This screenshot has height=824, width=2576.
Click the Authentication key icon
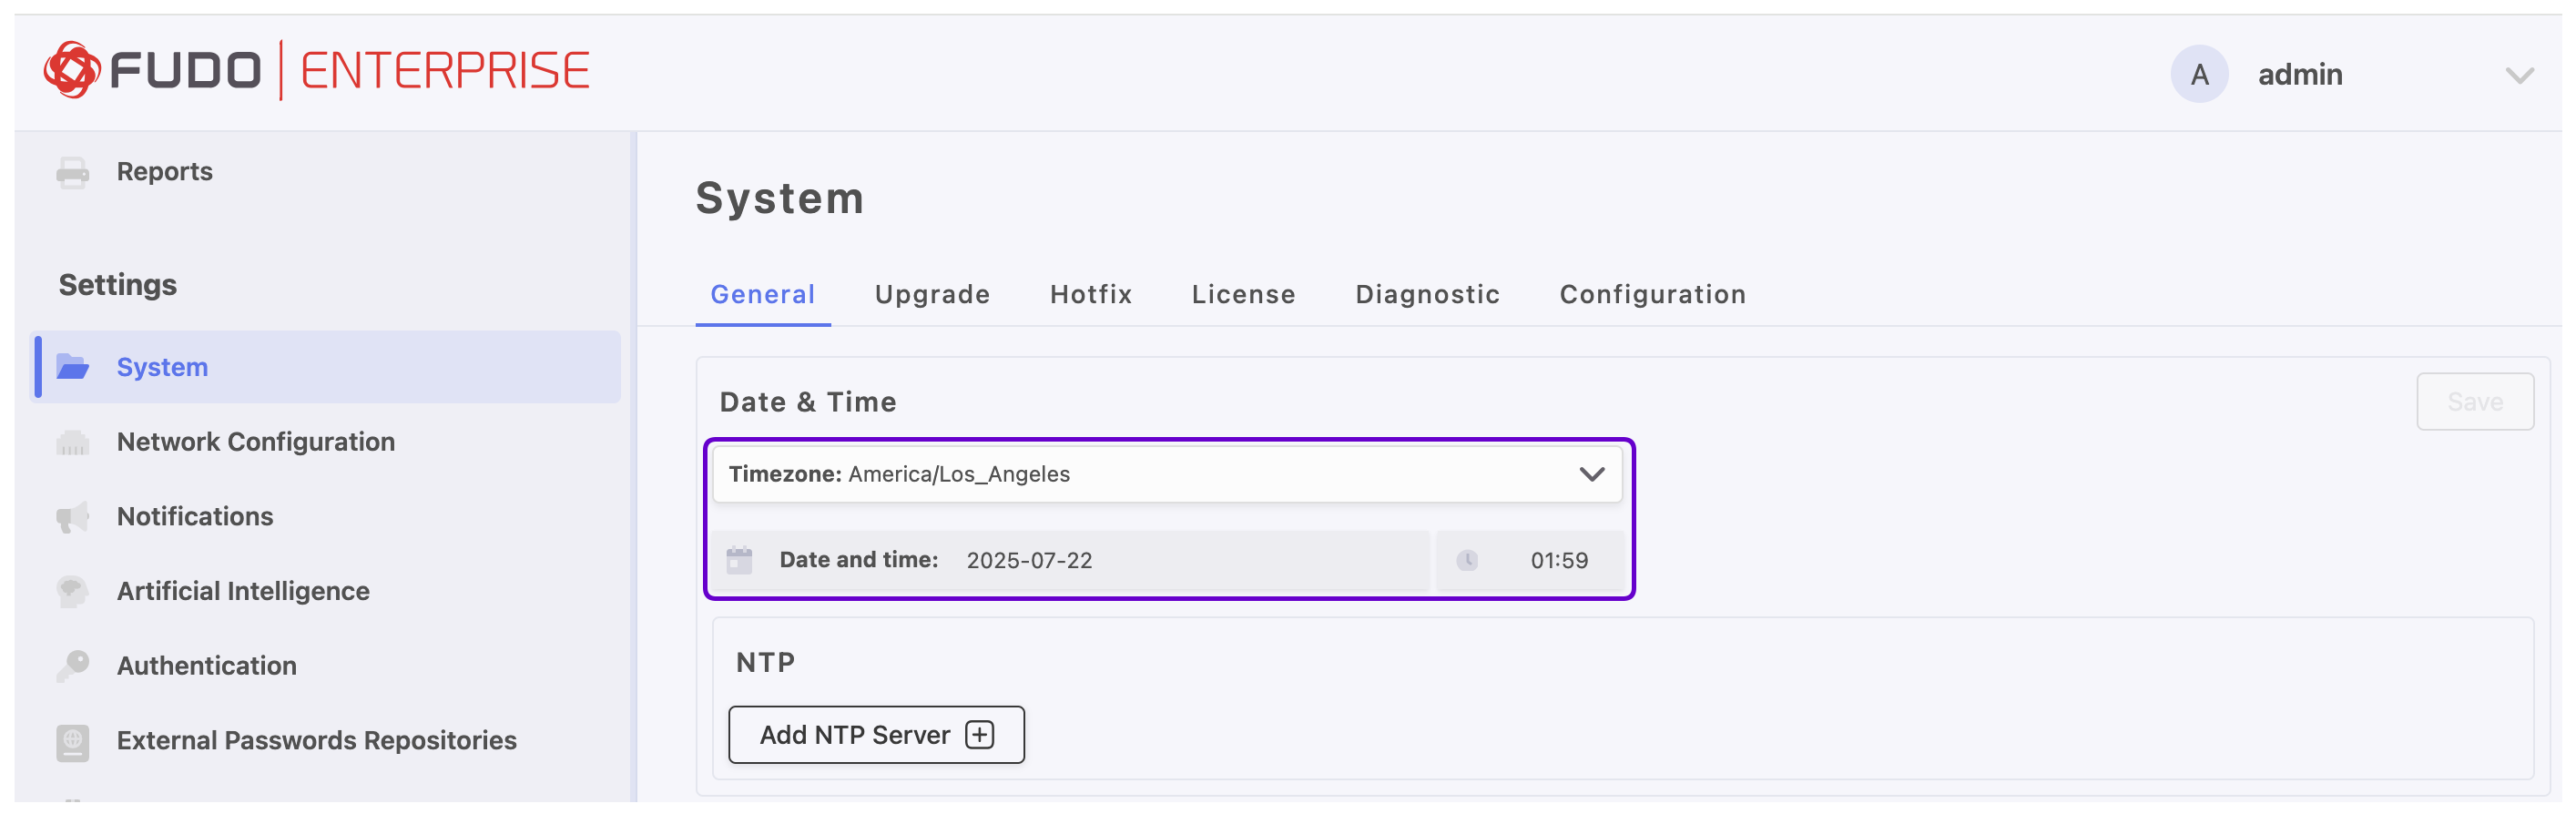point(72,666)
